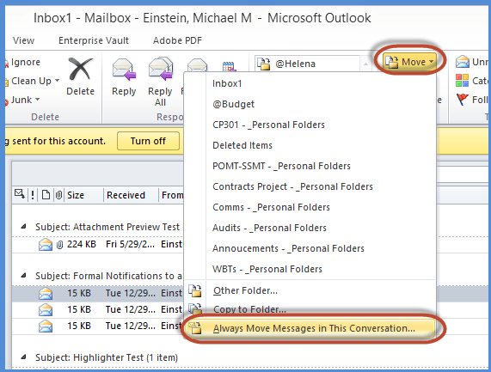Image resolution: width=491 pixels, height=372 pixels.
Task: Click the Unread envelope icon
Action: tap(462, 62)
